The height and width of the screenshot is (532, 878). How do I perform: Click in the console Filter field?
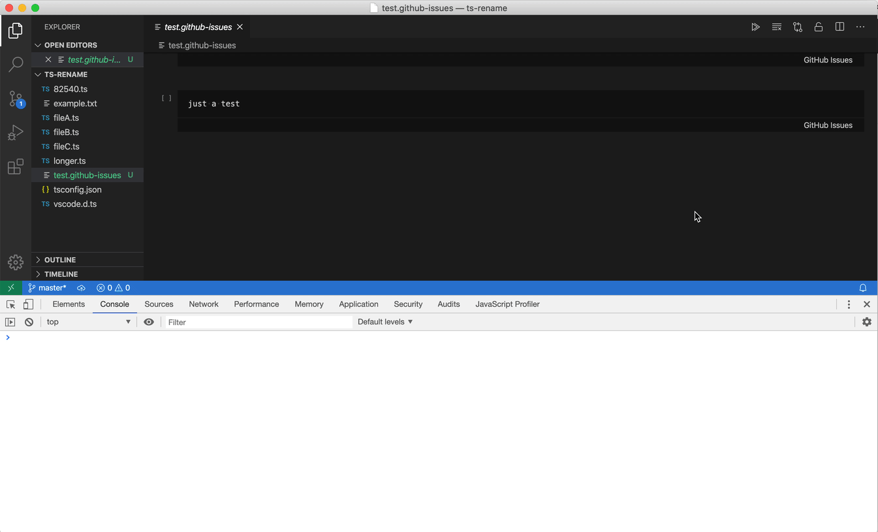coord(258,322)
